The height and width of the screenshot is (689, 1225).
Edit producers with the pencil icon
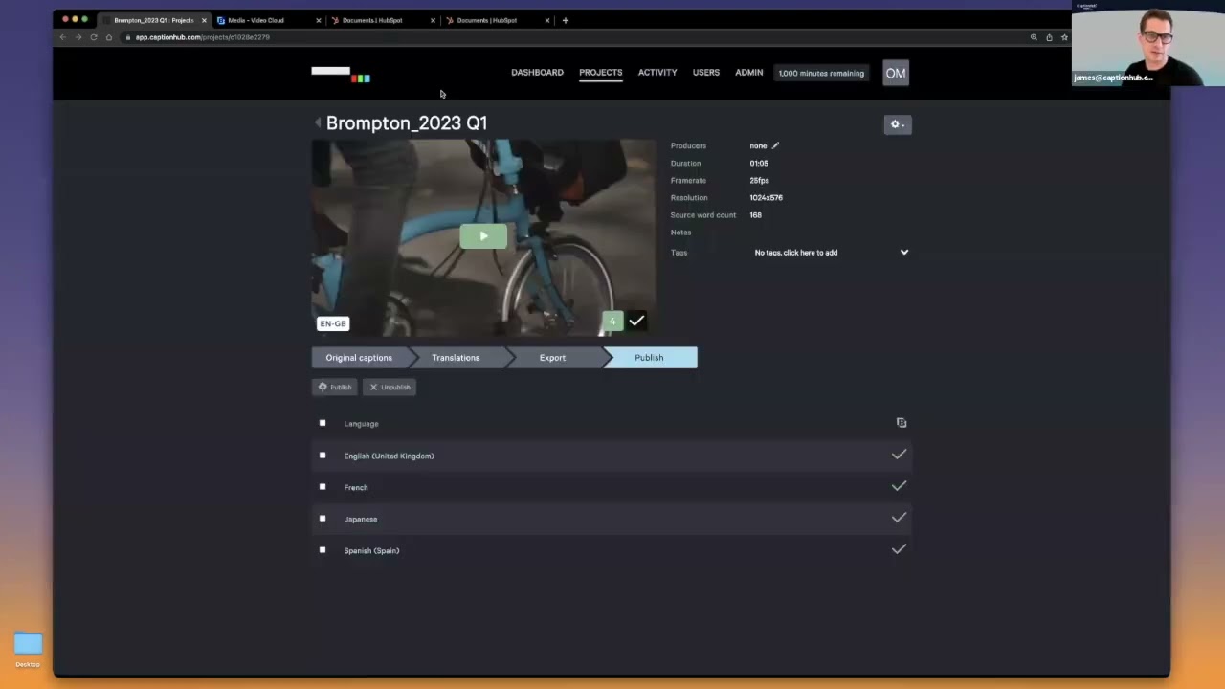click(x=775, y=145)
